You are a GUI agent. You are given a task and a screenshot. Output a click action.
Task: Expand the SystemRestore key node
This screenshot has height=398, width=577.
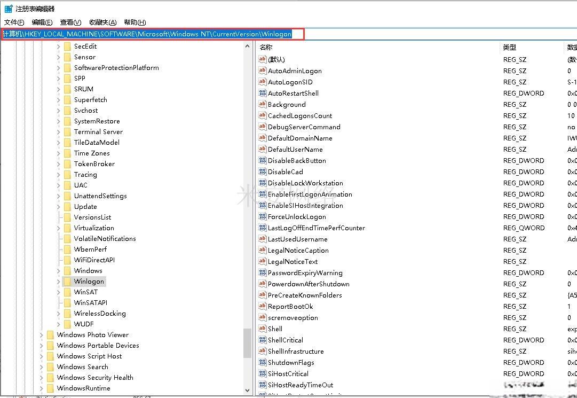coord(59,121)
